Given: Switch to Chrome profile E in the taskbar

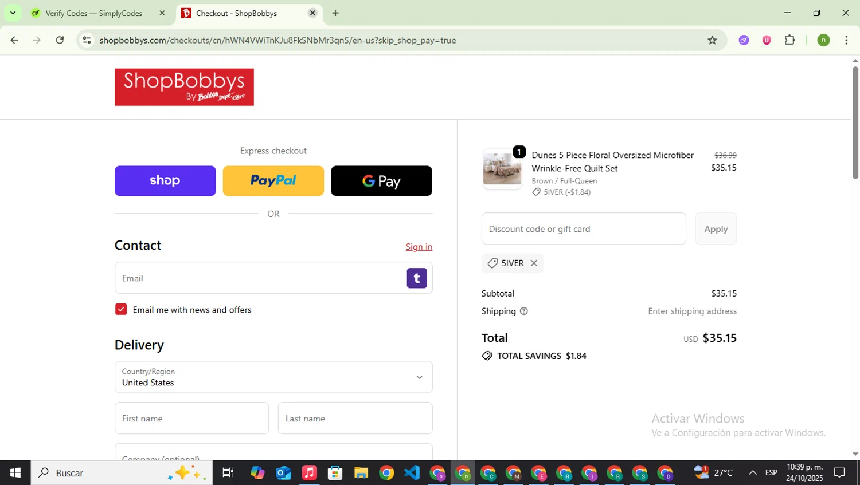Looking at the screenshot, I should click(x=538, y=473).
